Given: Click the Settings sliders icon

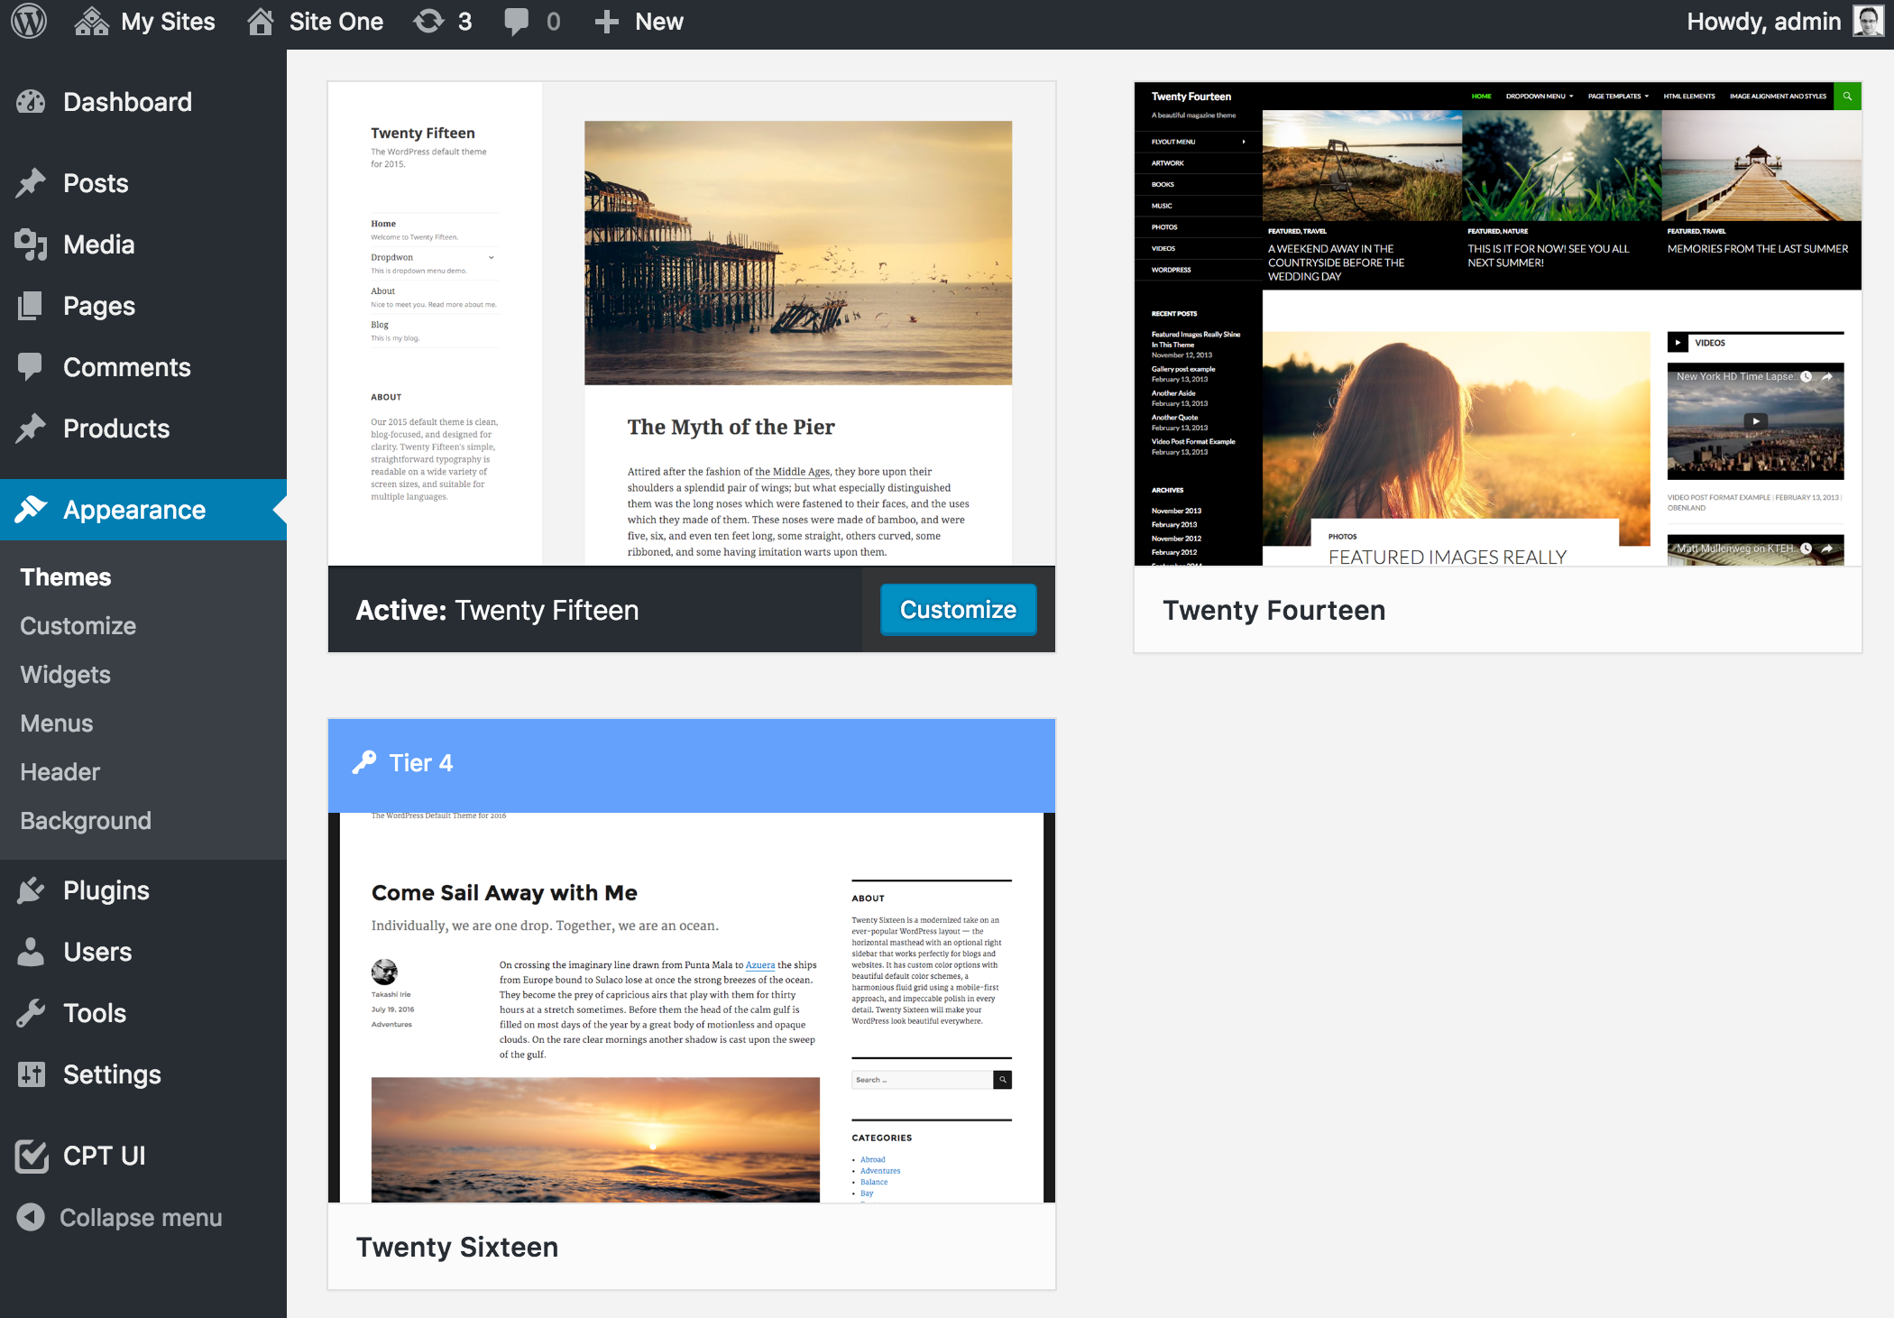Looking at the screenshot, I should pyautogui.click(x=31, y=1074).
